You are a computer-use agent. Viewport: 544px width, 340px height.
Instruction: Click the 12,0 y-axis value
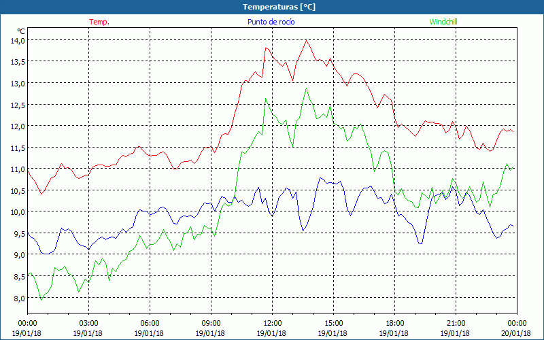(x=18, y=126)
